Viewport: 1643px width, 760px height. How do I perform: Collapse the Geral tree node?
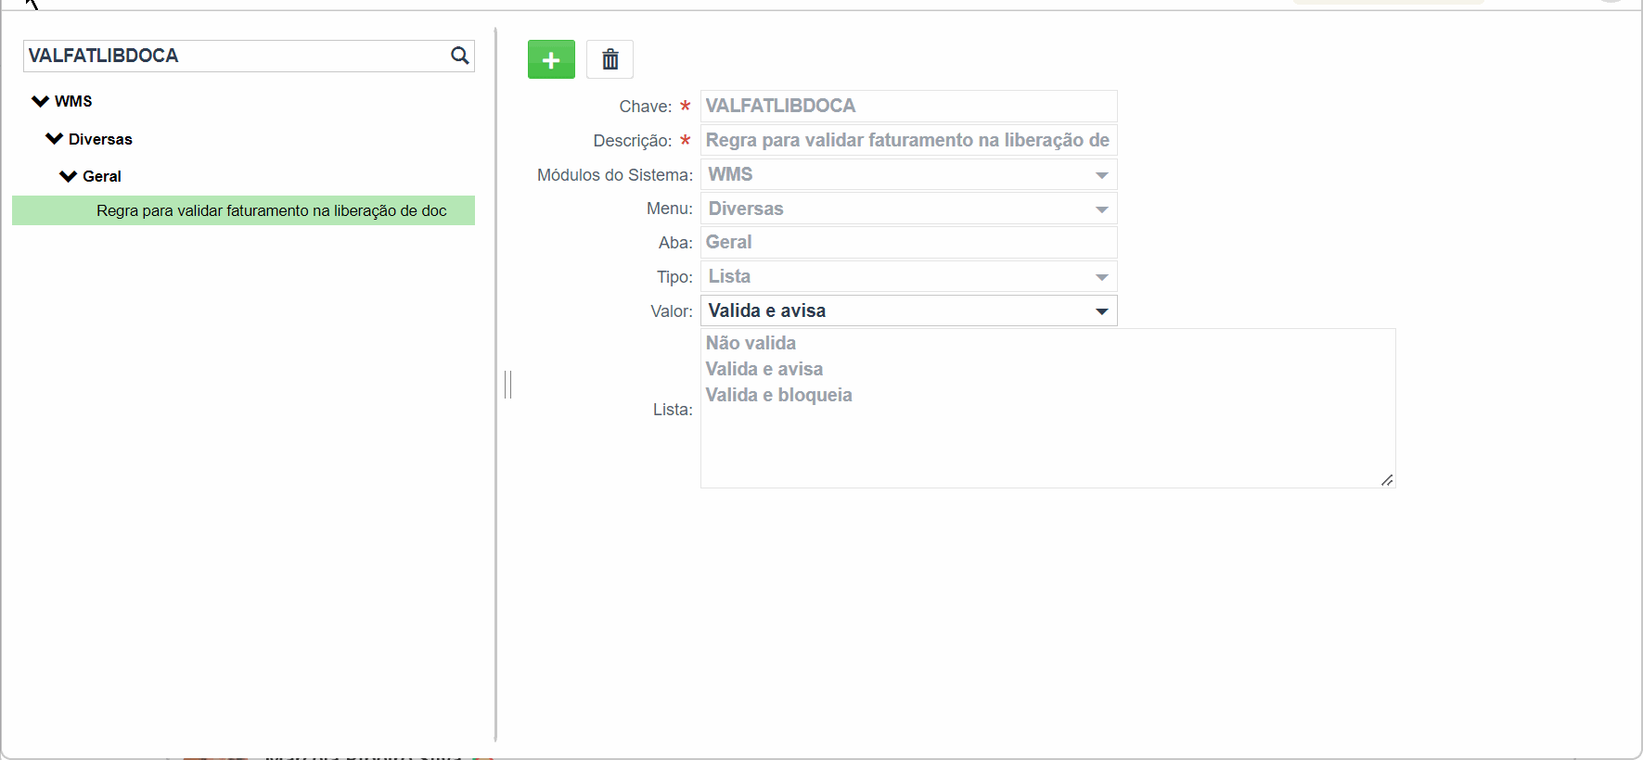(68, 176)
